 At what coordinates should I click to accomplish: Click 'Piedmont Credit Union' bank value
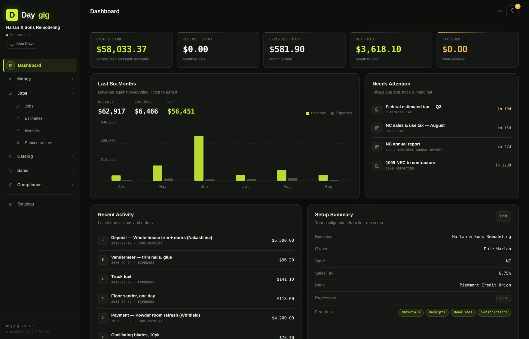pyautogui.click(x=485, y=285)
